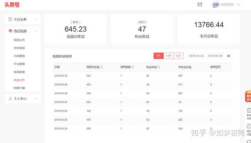Image resolution: width=251 pixels, height=143 pixels.
Task: Click help icon beside 视频总收益 column
Action: (101, 67)
